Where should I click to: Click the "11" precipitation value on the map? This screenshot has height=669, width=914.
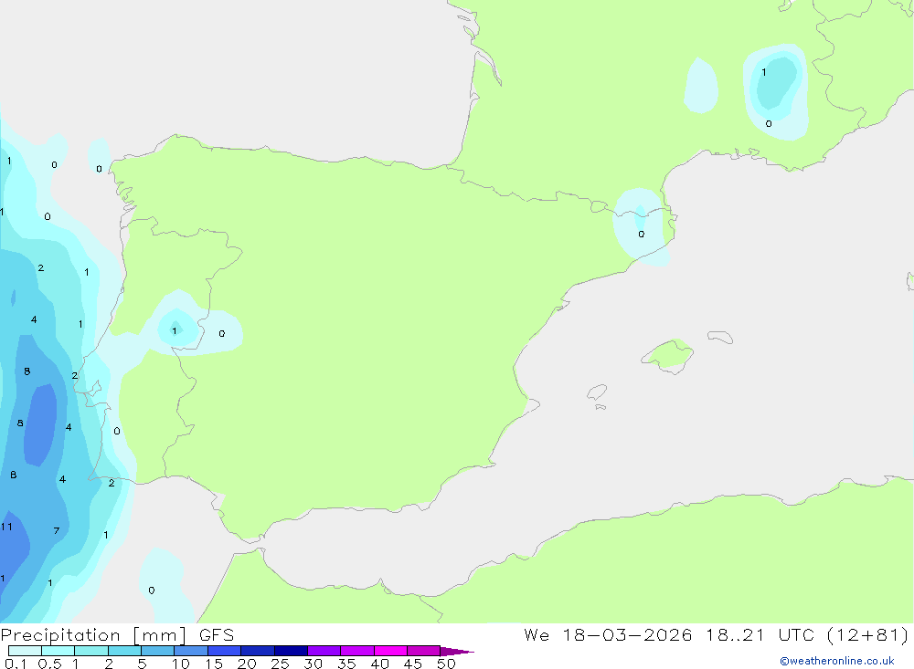point(6,527)
